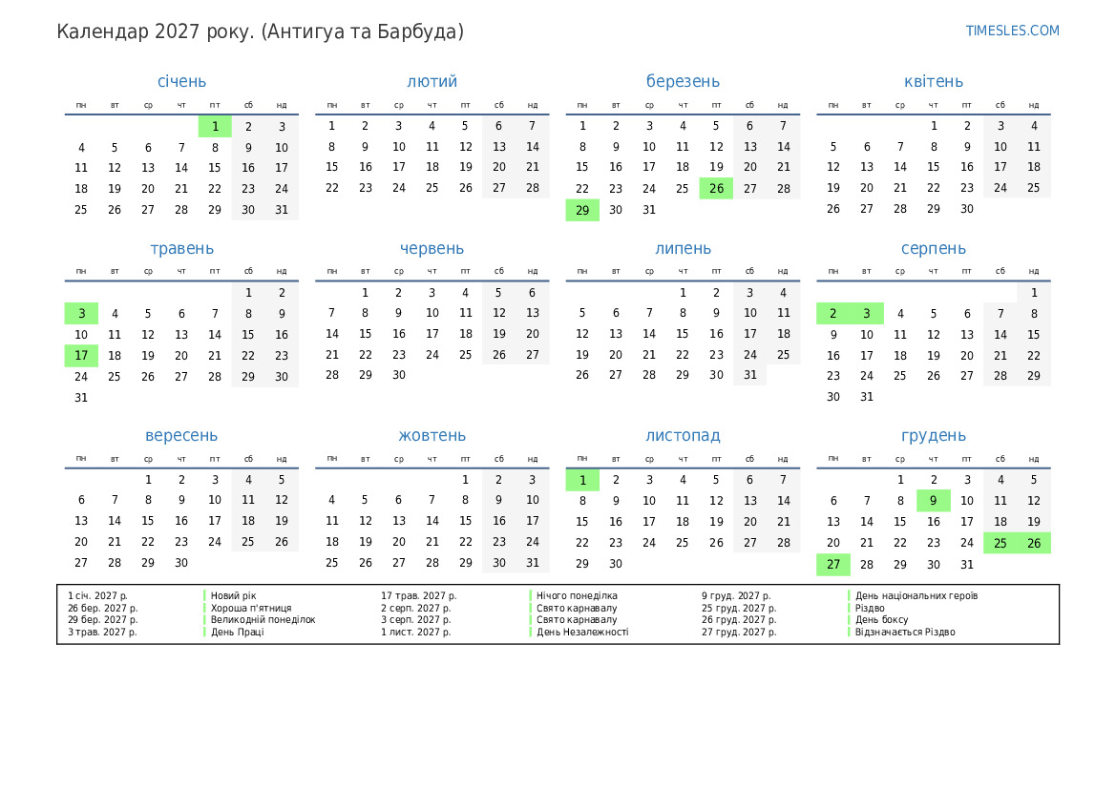
Task: Click legend date '1 січ. 2027 р.'
Action: click(97, 595)
